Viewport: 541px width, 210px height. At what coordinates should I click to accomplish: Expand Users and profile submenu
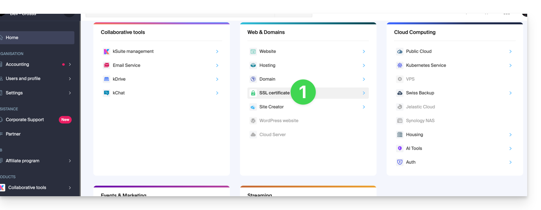click(x=70, y=79)
